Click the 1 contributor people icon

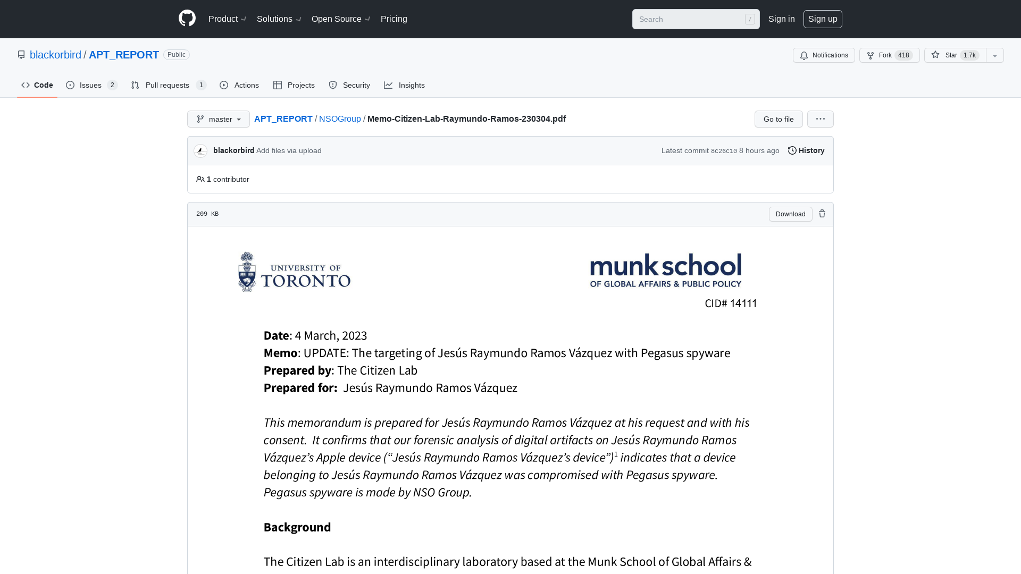tap(200, 179)
